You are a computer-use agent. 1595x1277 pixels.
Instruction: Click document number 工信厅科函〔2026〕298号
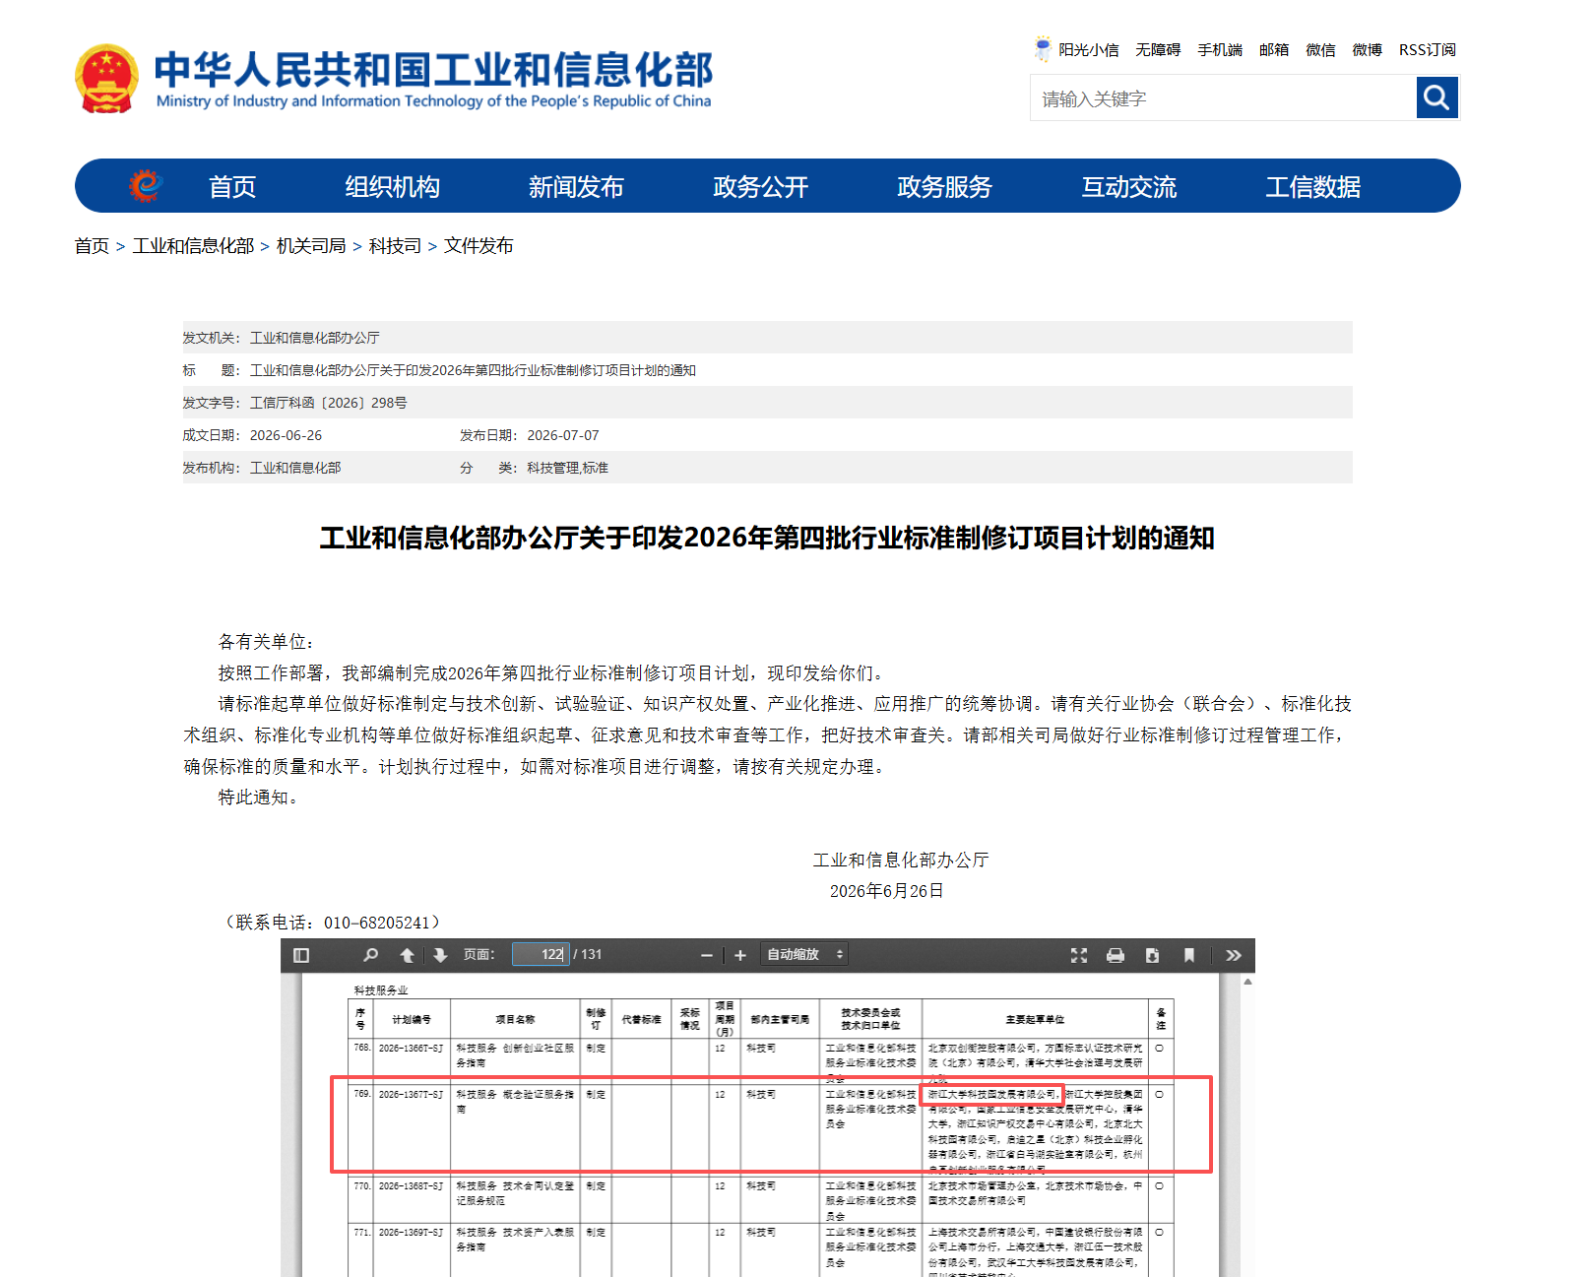pyautogui.click(x=328, y=403)
